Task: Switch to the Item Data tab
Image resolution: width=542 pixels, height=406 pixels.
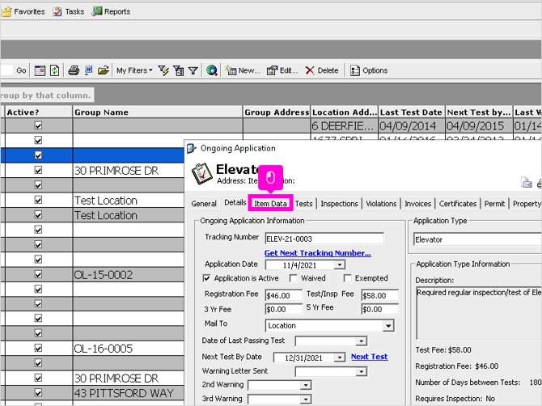Action: [271, 204]
